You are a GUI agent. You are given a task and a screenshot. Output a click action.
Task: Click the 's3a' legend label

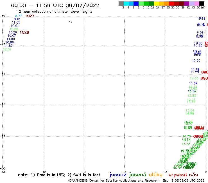(x=194, y=175)
